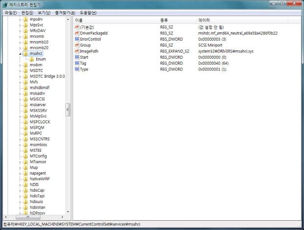304x230 pixels.
Task: Click the ImagePath value icon
Action: (x=76, y=51)
